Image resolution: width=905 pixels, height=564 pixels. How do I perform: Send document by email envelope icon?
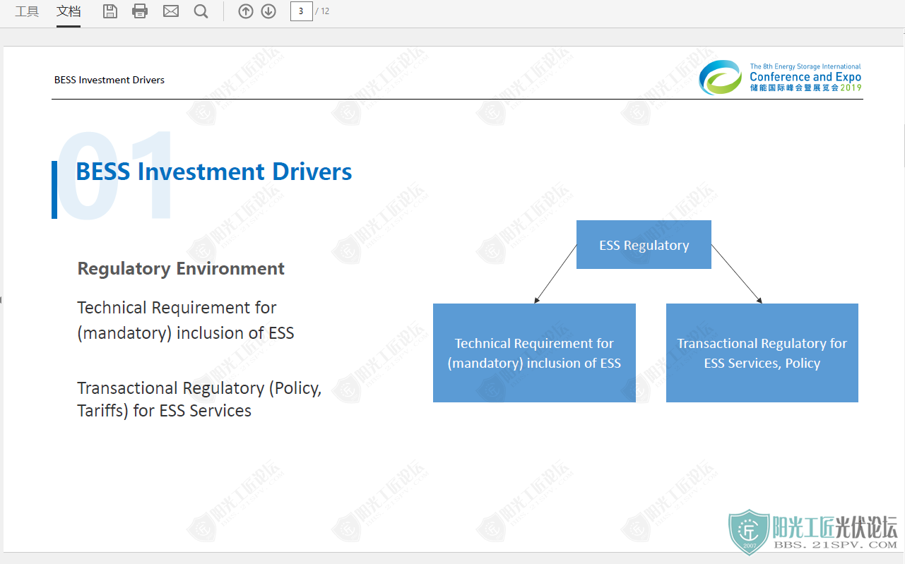click(171, 11)
